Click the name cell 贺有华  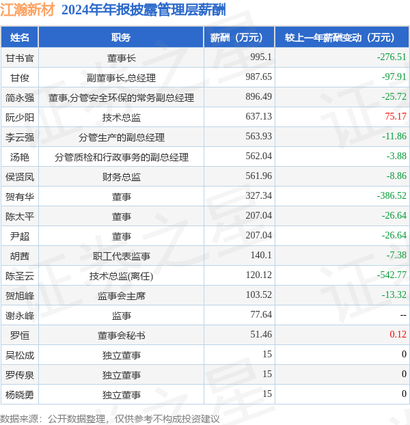pyautogui.click(x=20, y=197)
